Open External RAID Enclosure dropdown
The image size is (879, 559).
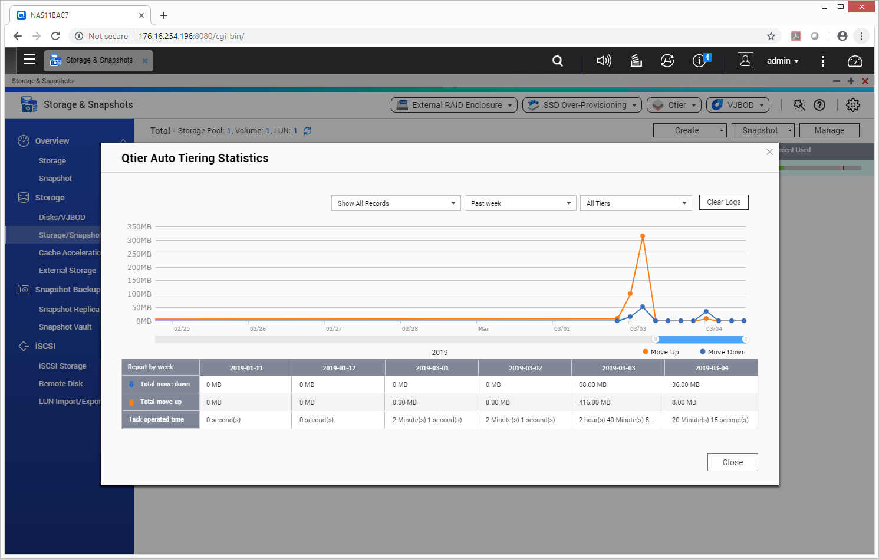(x=454, y=105)
